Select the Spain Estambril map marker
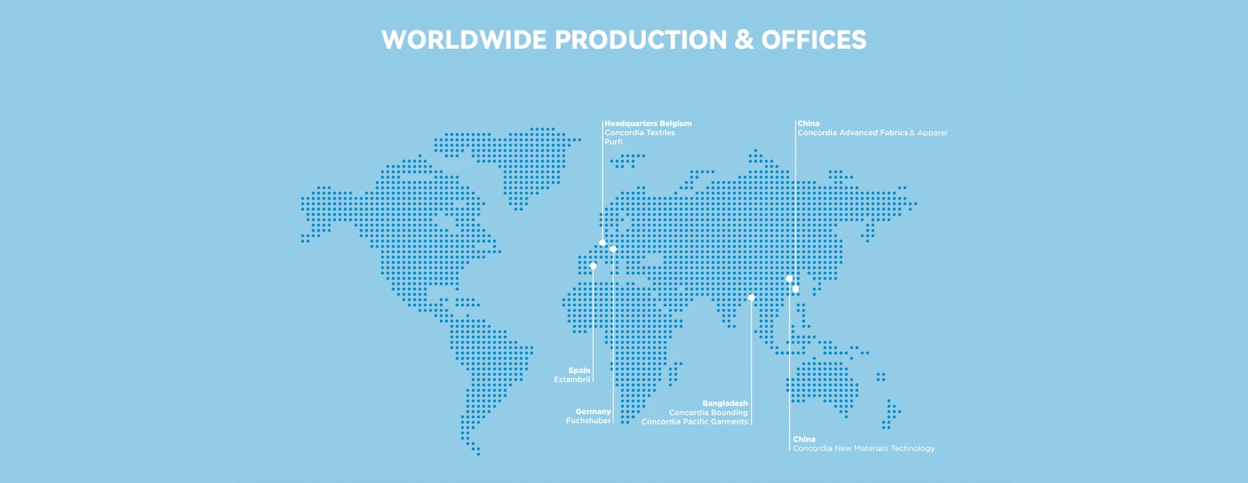Viewport: 1248px width, 483px height. tap(593, 266)
